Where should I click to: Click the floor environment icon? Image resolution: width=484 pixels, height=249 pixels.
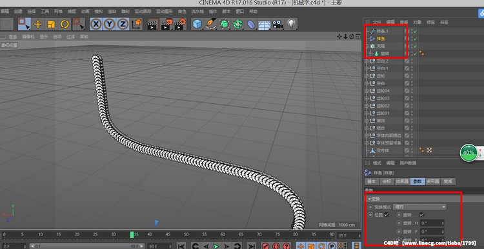point(264,24)
